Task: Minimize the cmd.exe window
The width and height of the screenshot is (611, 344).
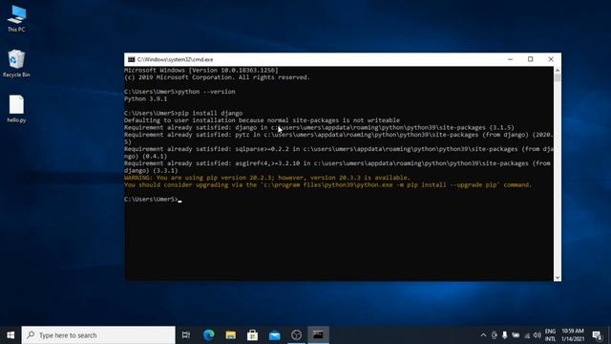Action: pos(510,59)
